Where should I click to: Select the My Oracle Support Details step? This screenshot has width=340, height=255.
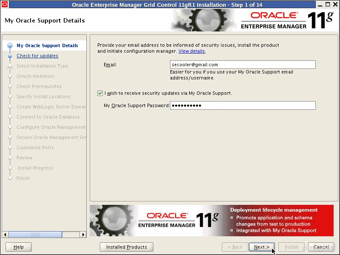(47, 45)
